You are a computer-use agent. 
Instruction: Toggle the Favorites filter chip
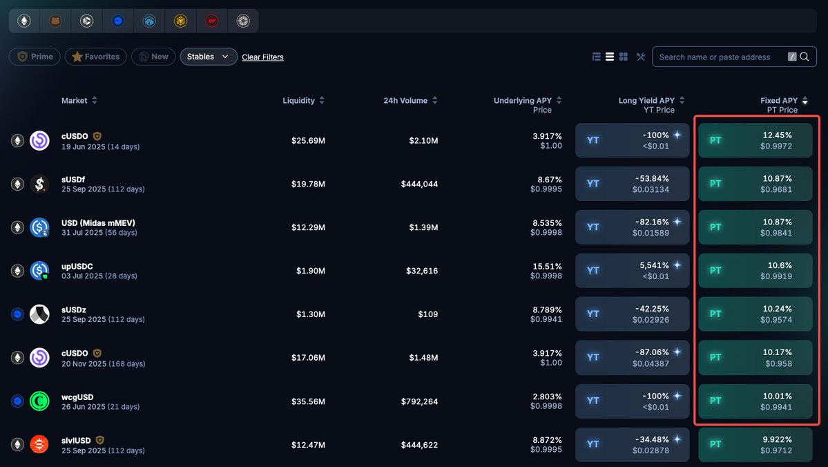tap(95, 57)
